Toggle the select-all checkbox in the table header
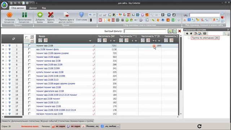231x130 pixels. [x=26, y=37]
